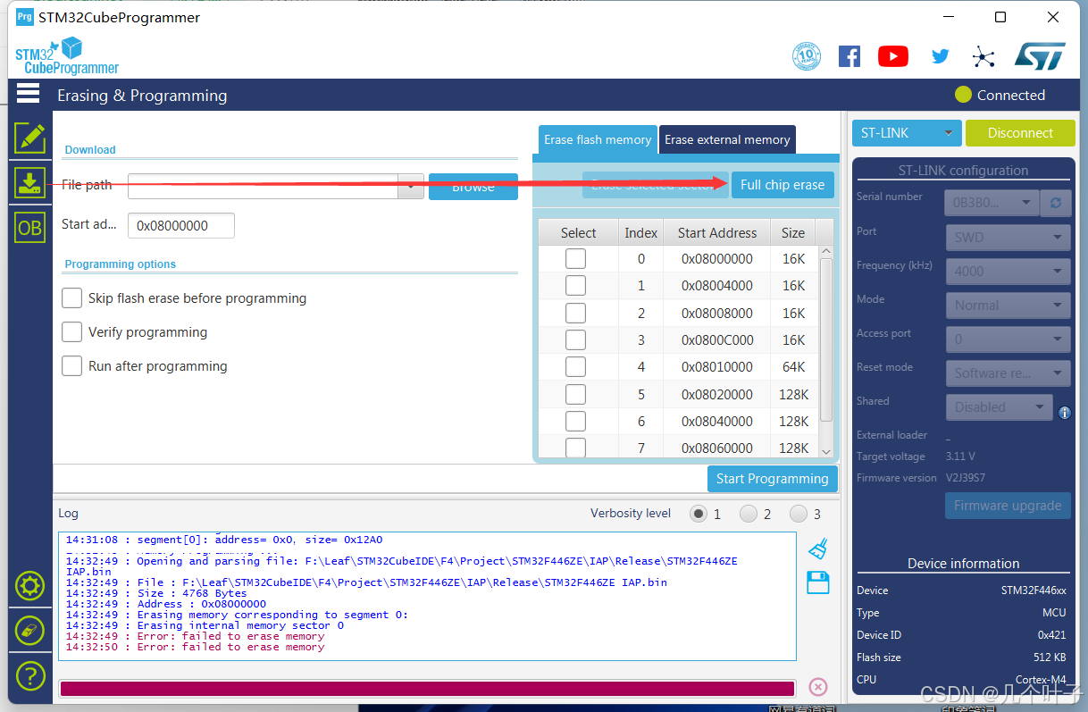This screenshot has width=1088, height=712.
Task: Enable Run after programming checkbox
Action: point(72,366)
